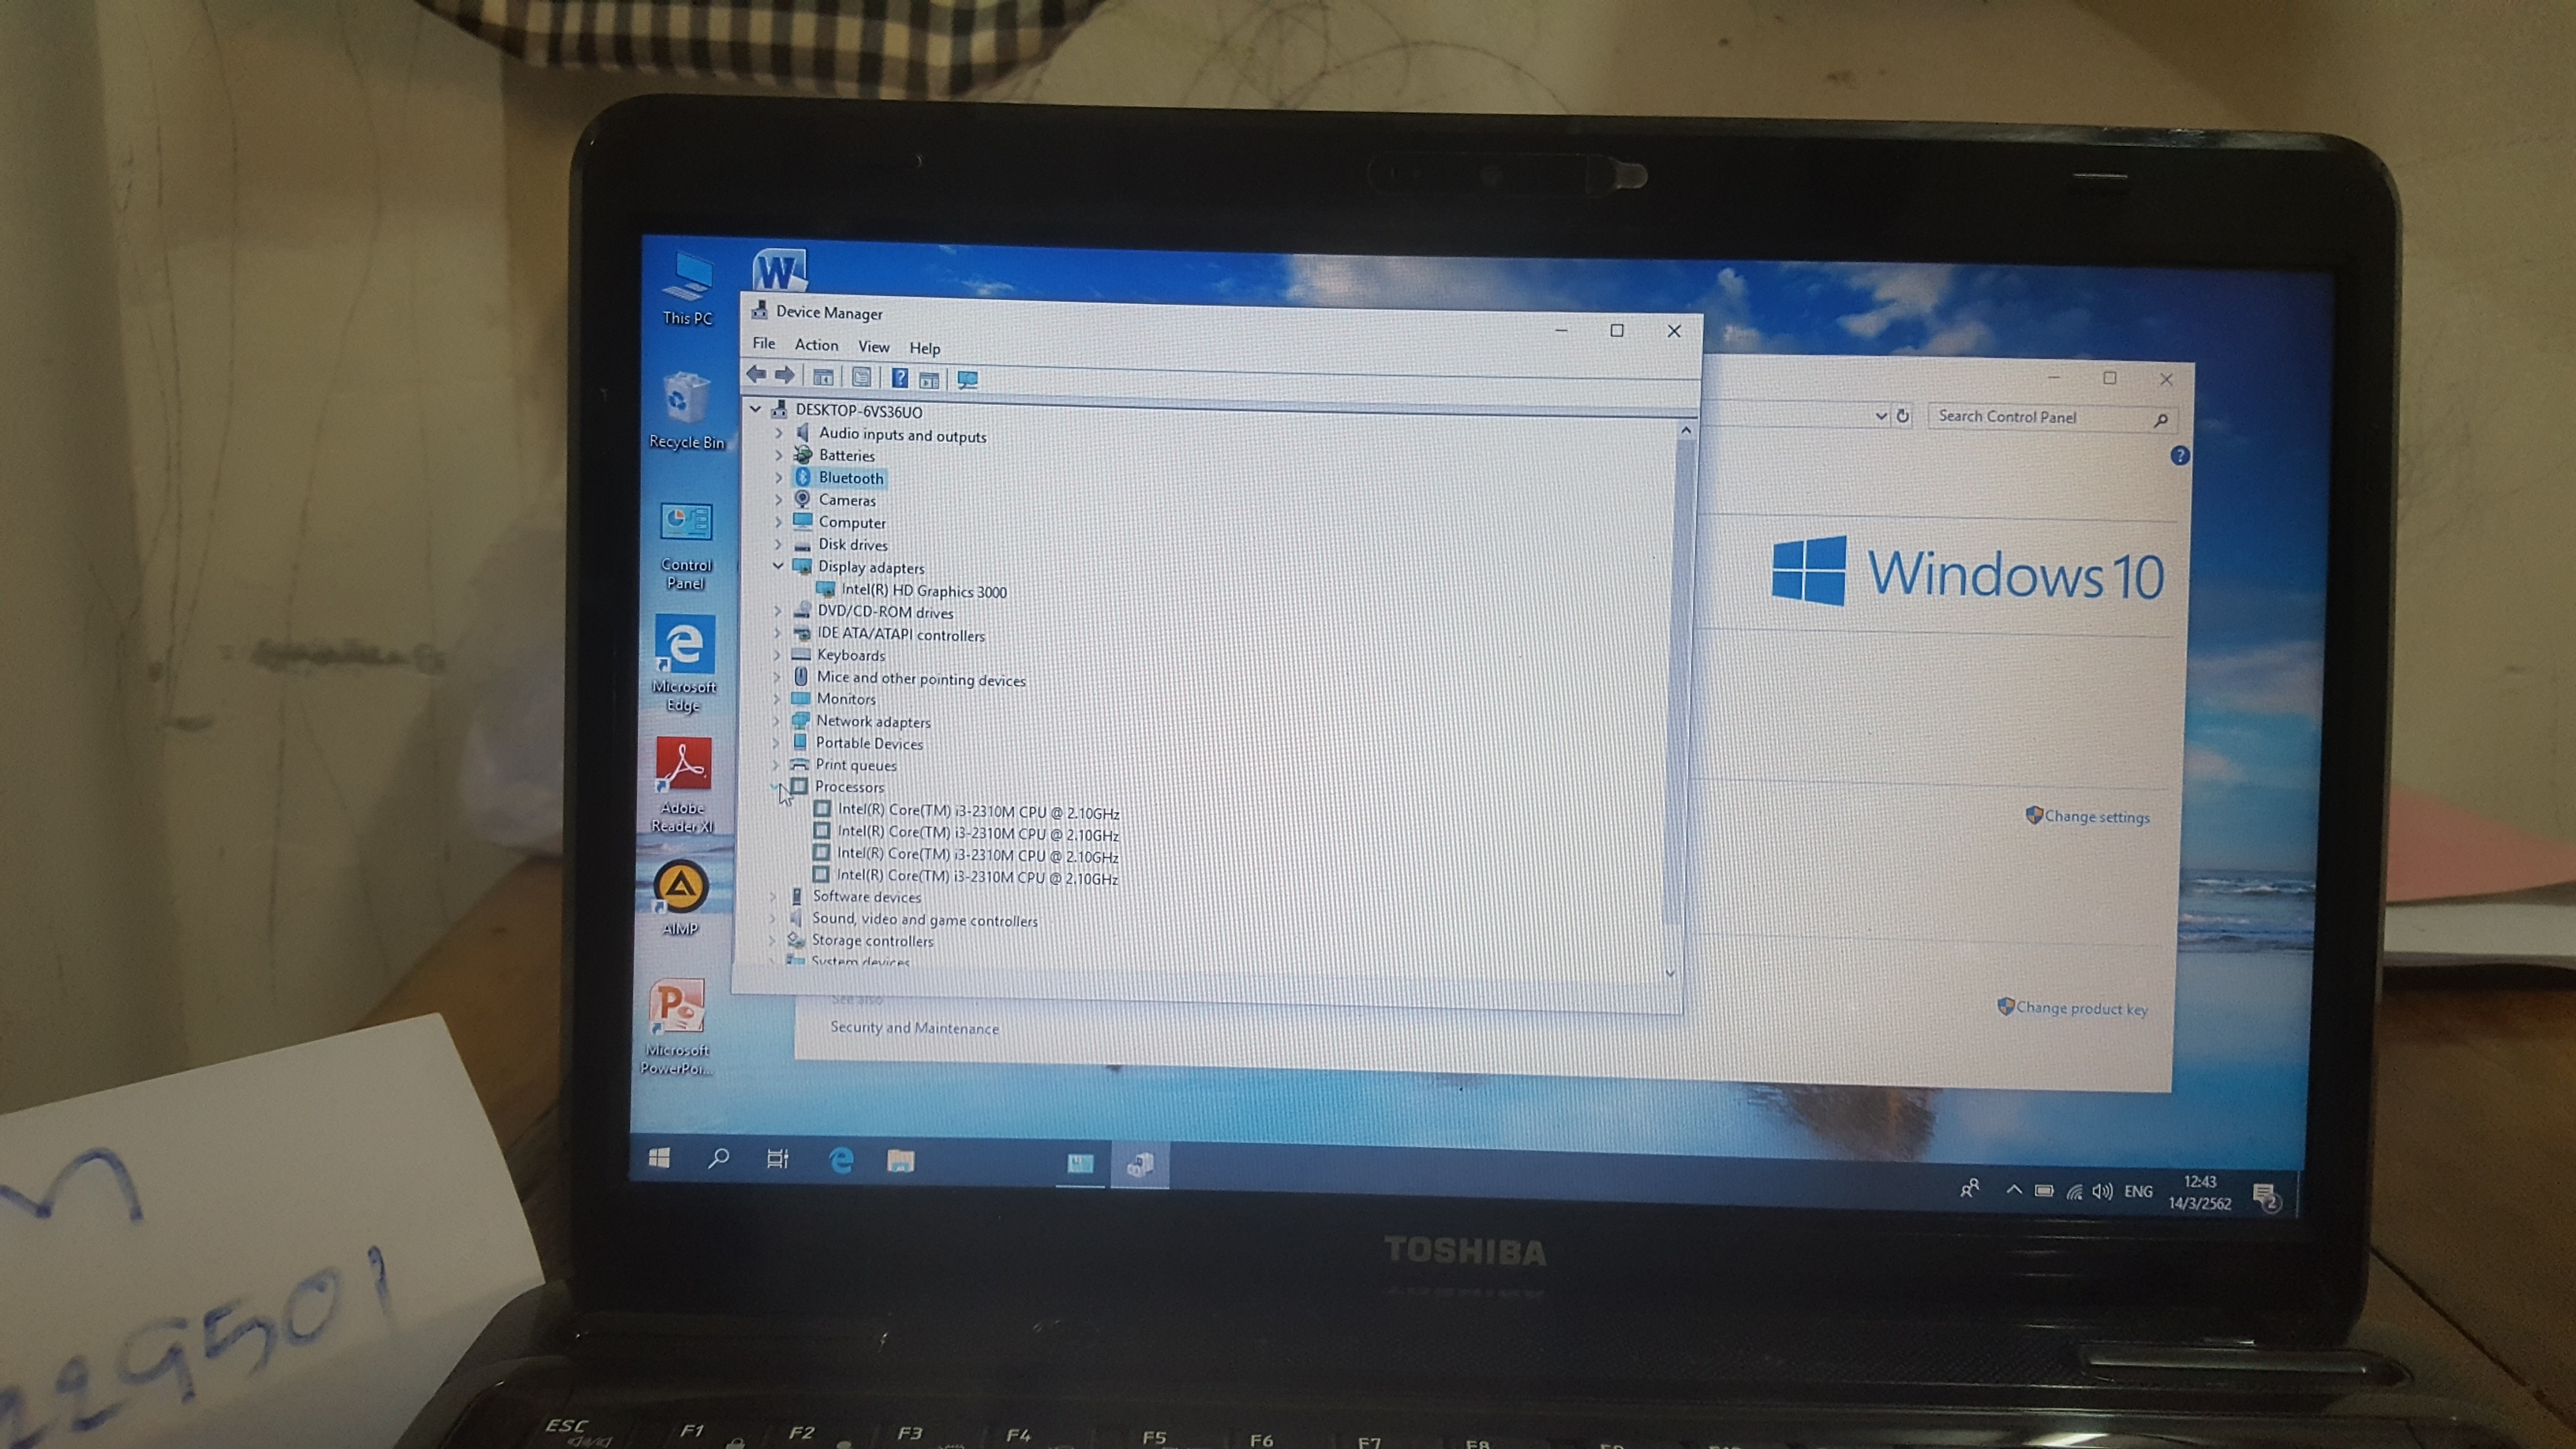Open the network Wi-Fi tray icon
This screenshot has width=2576, height=1449.
click(x=2074, y=1191)
